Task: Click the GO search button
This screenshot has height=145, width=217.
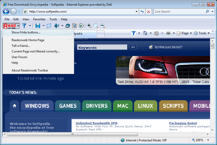Action: coord(133,47)
